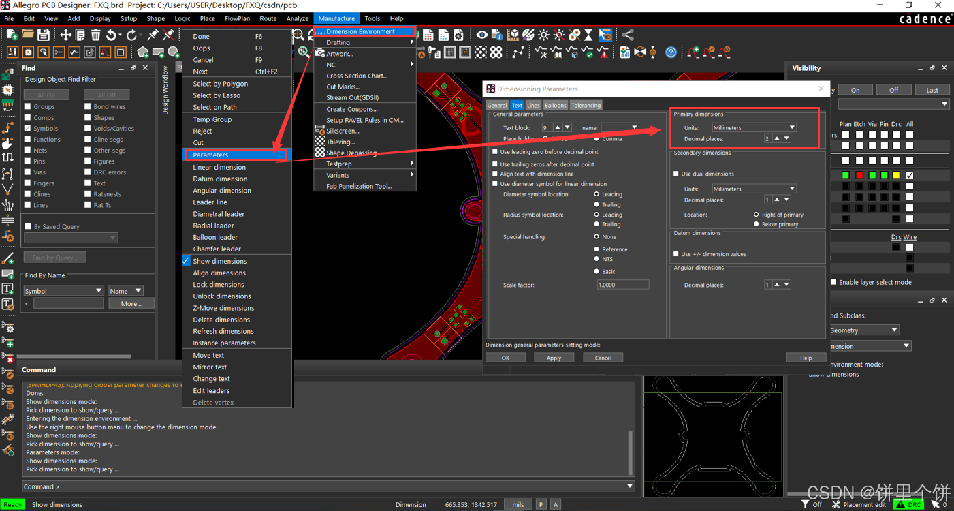Increase primary decimal places stepper
Image resolution: width=954 pixels, height=511 pixels.
pyautogui.click(x=777, y=138)
